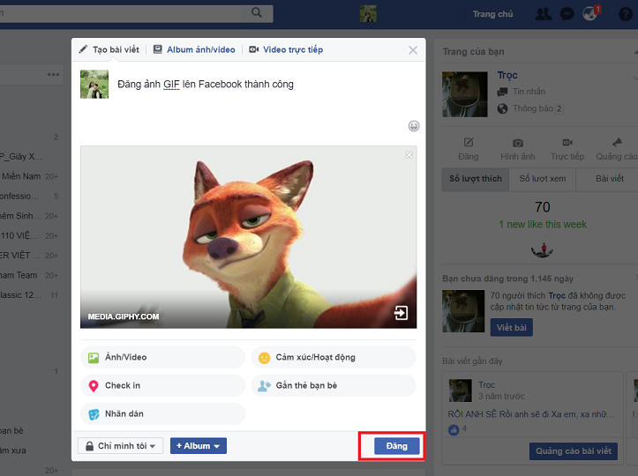Screen dimensions: 638x476
Task: Click the help question mark icon
Action: (625, 14)
